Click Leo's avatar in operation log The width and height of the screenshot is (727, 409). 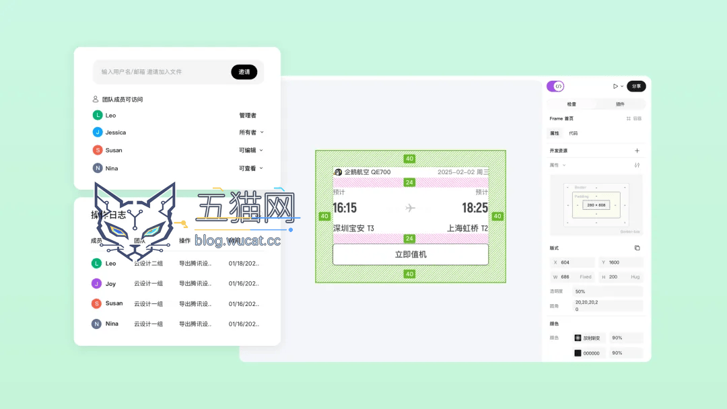coord(96,264)
